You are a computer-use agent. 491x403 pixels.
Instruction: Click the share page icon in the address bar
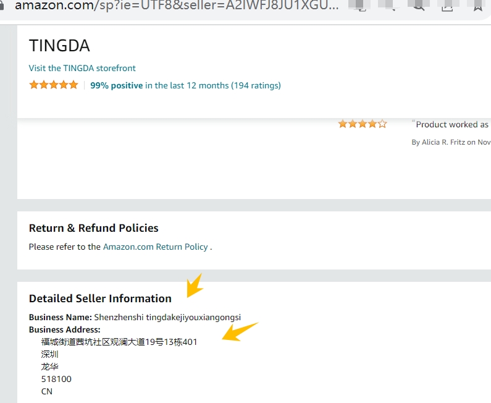447,6
